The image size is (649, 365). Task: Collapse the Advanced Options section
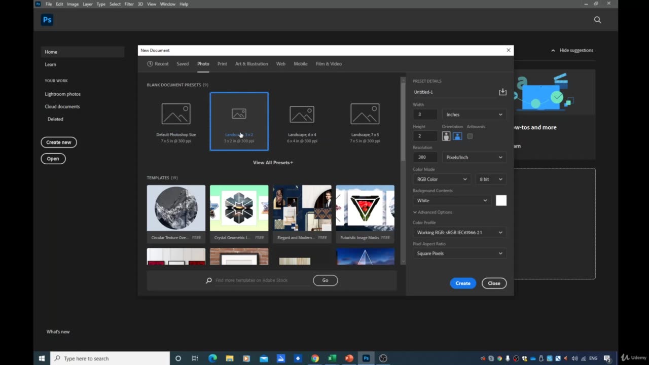(x=432, y=212)
